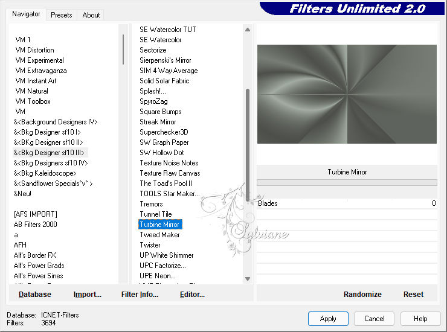This screenshot has width=447, height=332.
Task: Select [AFS IMPORT] category
Action: 36,214
